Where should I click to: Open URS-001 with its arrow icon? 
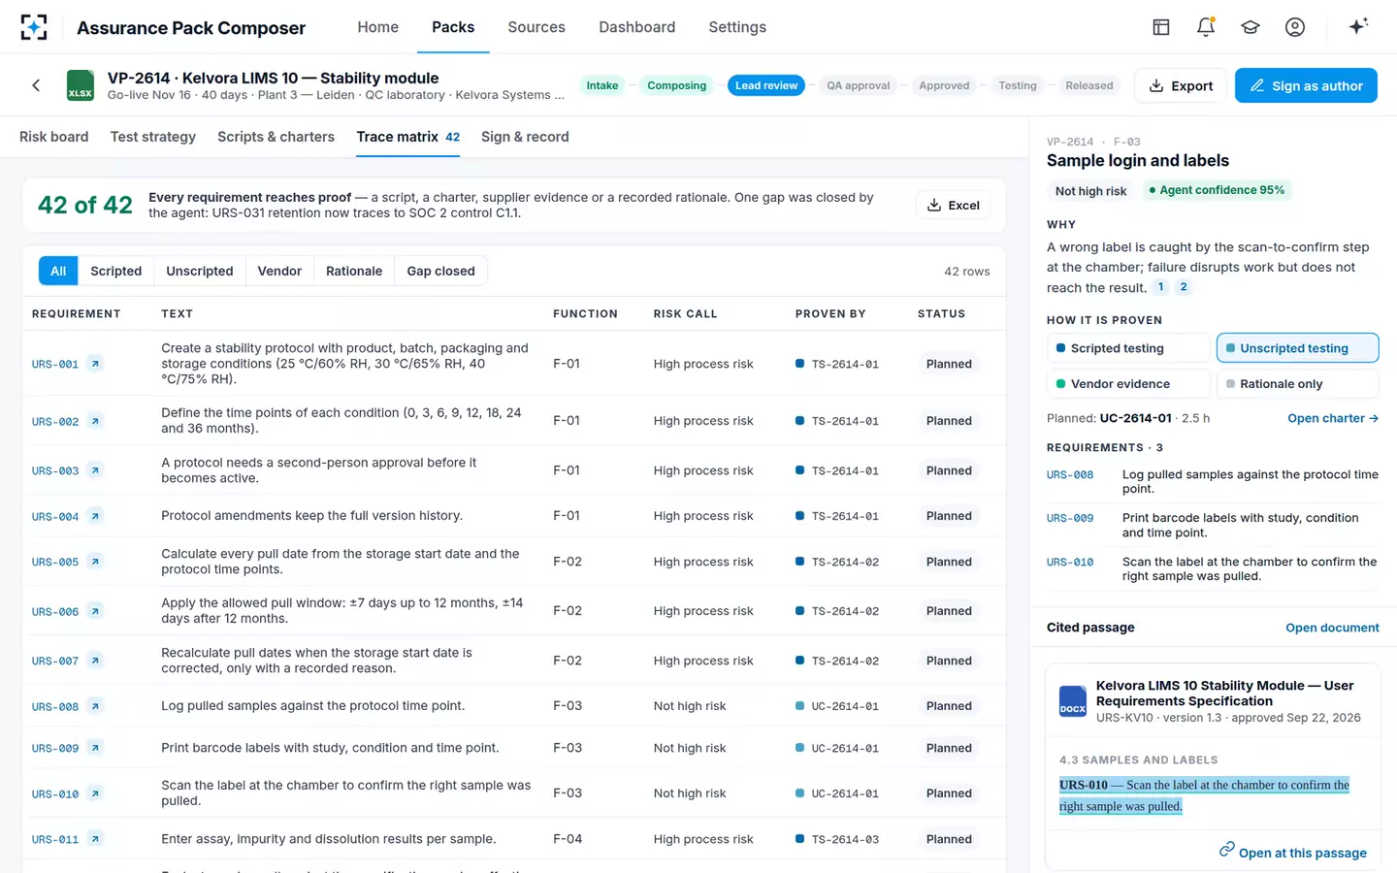coord(95,364)
